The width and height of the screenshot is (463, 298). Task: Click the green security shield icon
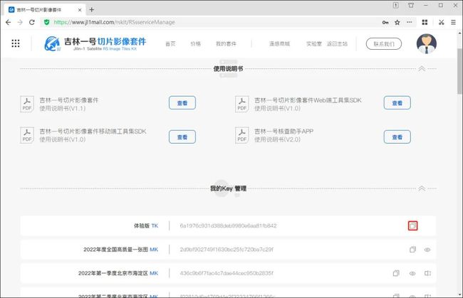(46, 22)
